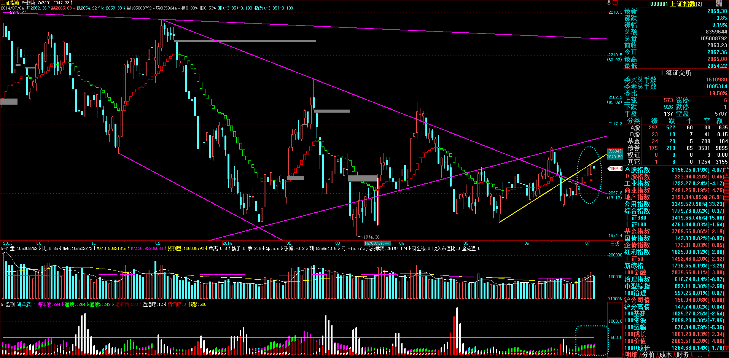
Task: Click the orange highlighted candle on 14/03/17
Action: pos(377,202)
